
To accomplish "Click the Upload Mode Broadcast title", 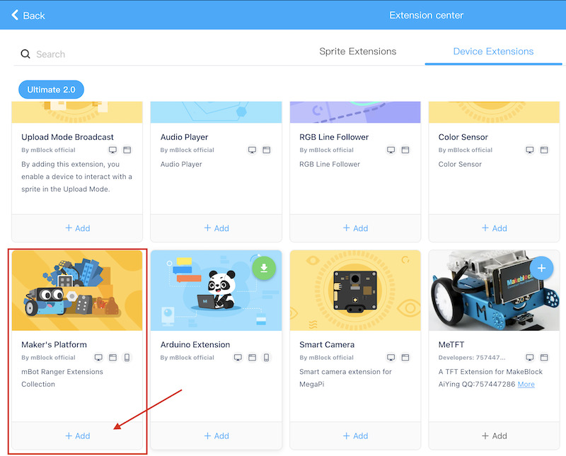I will pyautogui.click(x=67, y=137).
